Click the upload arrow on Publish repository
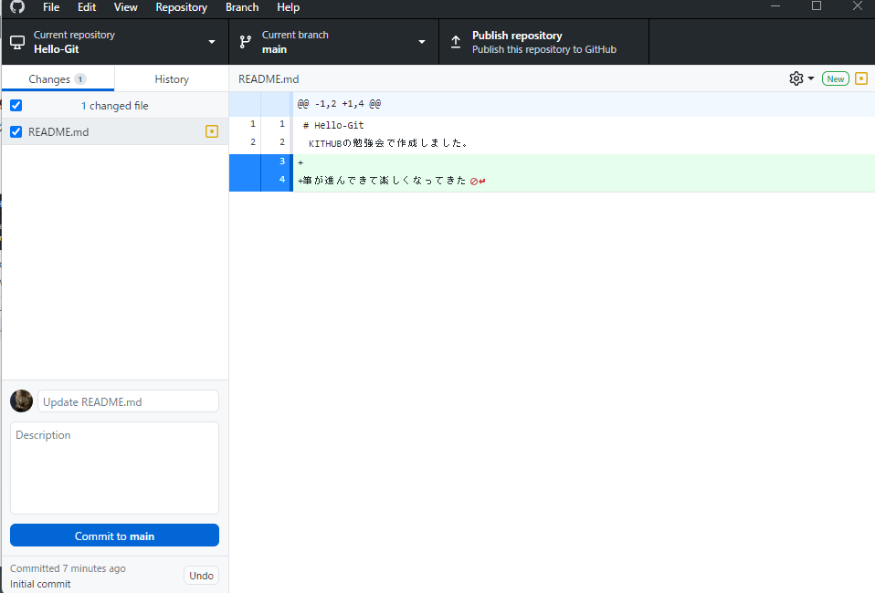 coord(455,41)
